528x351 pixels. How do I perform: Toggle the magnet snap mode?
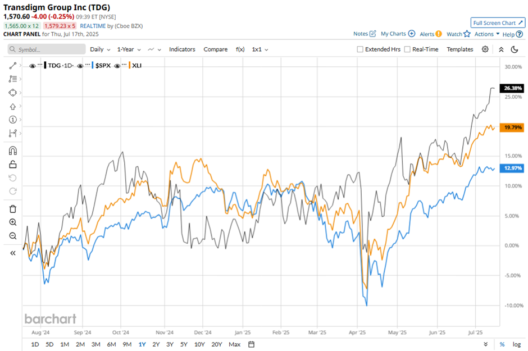pos(13,151)
